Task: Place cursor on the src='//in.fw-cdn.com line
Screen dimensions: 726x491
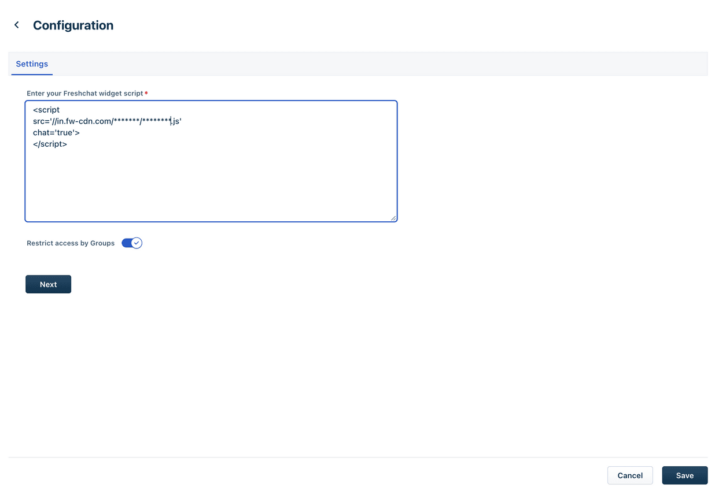Action: tap(87, 121)
